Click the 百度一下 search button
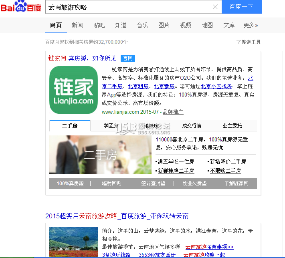Viewport: 285px width, 258px height. tap(242, 7)
